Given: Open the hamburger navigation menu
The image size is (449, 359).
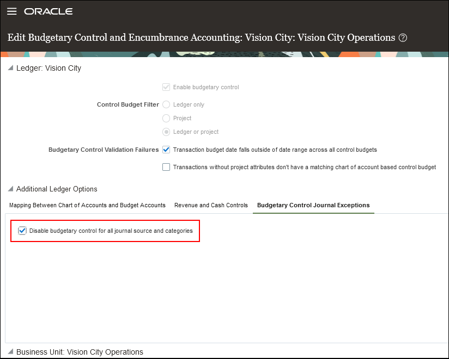Looking at the screenshot, I should pos(12,11).
